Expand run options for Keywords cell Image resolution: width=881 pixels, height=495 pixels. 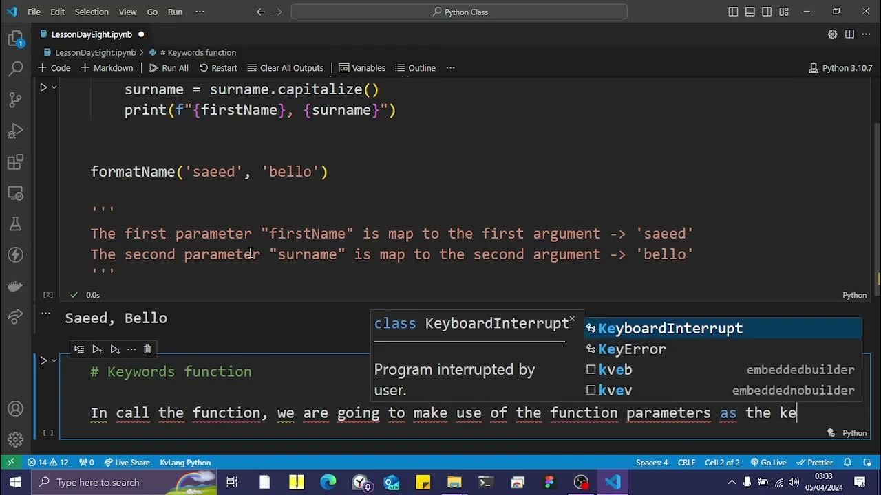pos(54,360)
